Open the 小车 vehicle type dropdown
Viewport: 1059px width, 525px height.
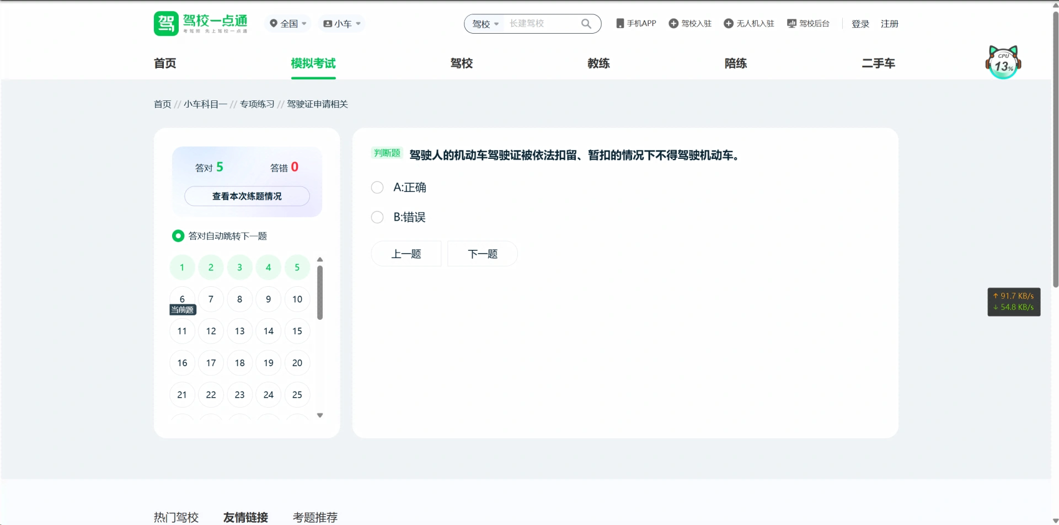click(x=342, y=24)
